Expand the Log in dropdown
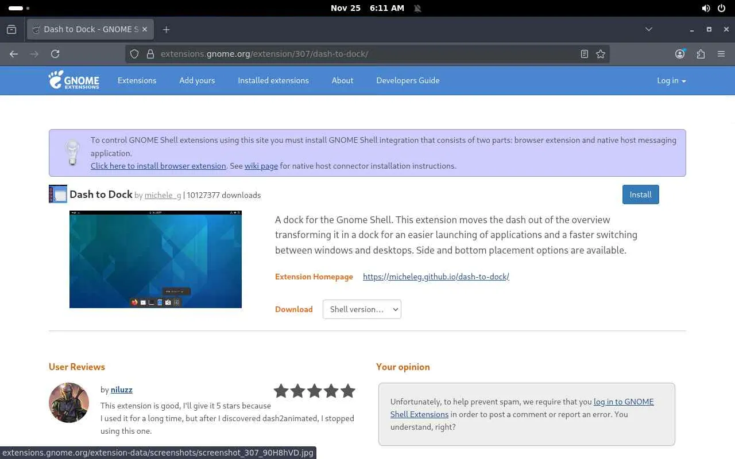Screen dimensions: 735x459 click(671, 80)
